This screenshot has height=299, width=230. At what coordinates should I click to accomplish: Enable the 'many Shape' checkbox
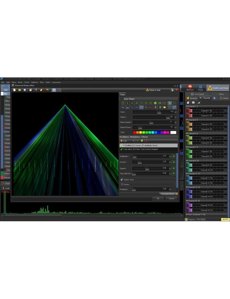pos(122,99)
